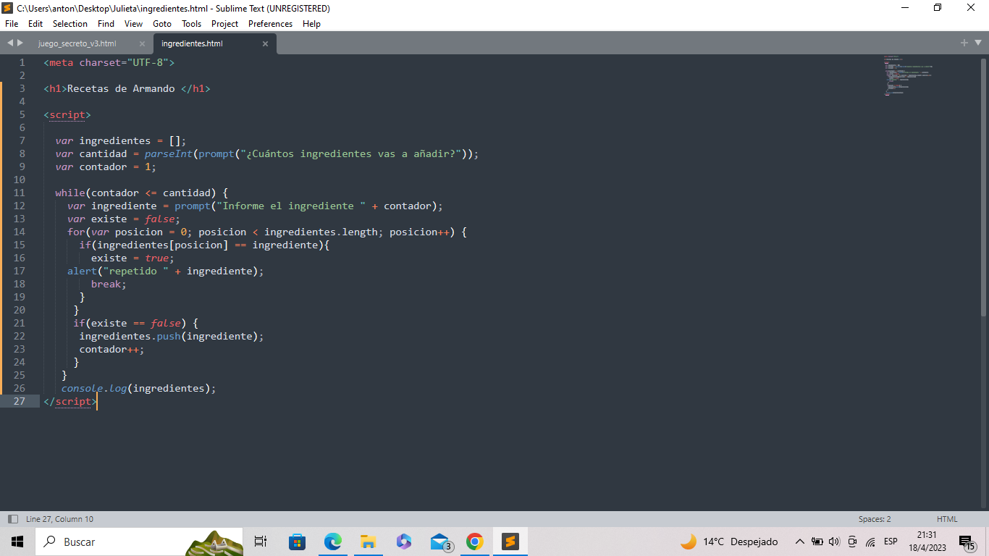Open the Copilot taskbar icon
The height and width of the screenshot is (556, 989).
[403, 542]
